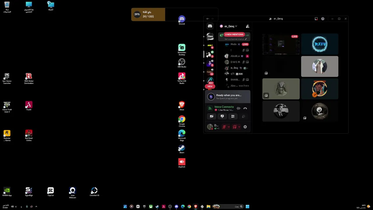Select the FiveM desktop shortcut
This screenshot has height=210, width=373.
click(29, 106)
